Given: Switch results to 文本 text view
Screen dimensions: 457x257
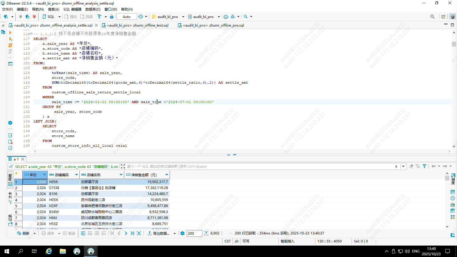Looking at the screenshot, I should point(10,198).
